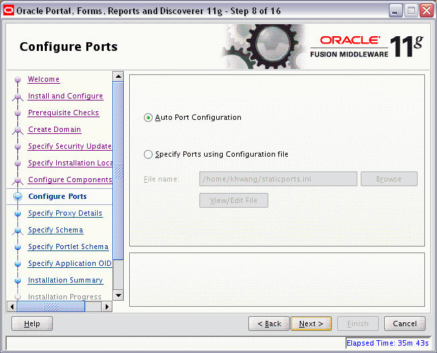
Task: Click horizontal scroll right arrow under step list
Action: 107,307
